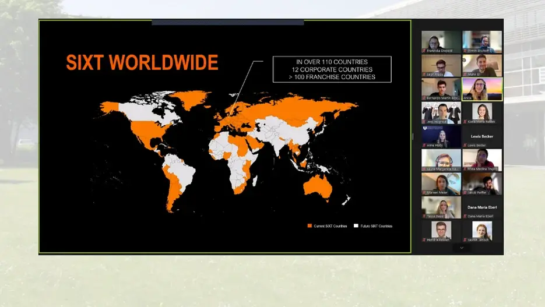This screenshot has width=545, height=307.
Task: Click muted mic icon beside Frida Medina Trujillo
Action: click(465, 169)
